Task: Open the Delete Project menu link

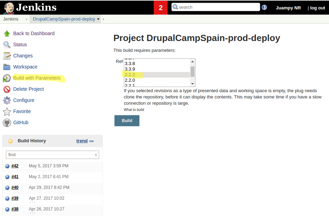Action: (x=29, y=89)
